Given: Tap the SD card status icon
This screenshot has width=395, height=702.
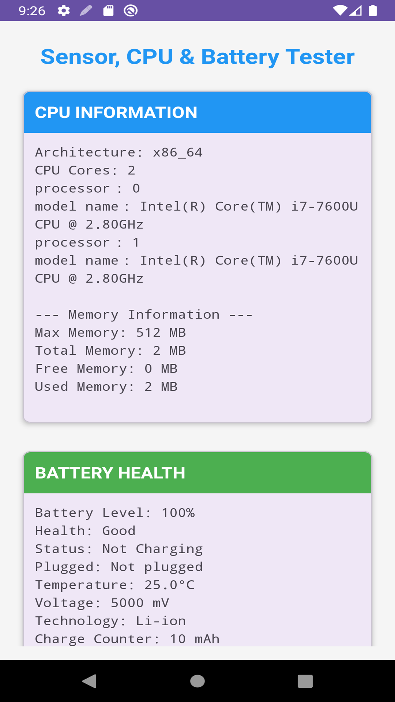Looking at the screenshot, I should (108, 11).
